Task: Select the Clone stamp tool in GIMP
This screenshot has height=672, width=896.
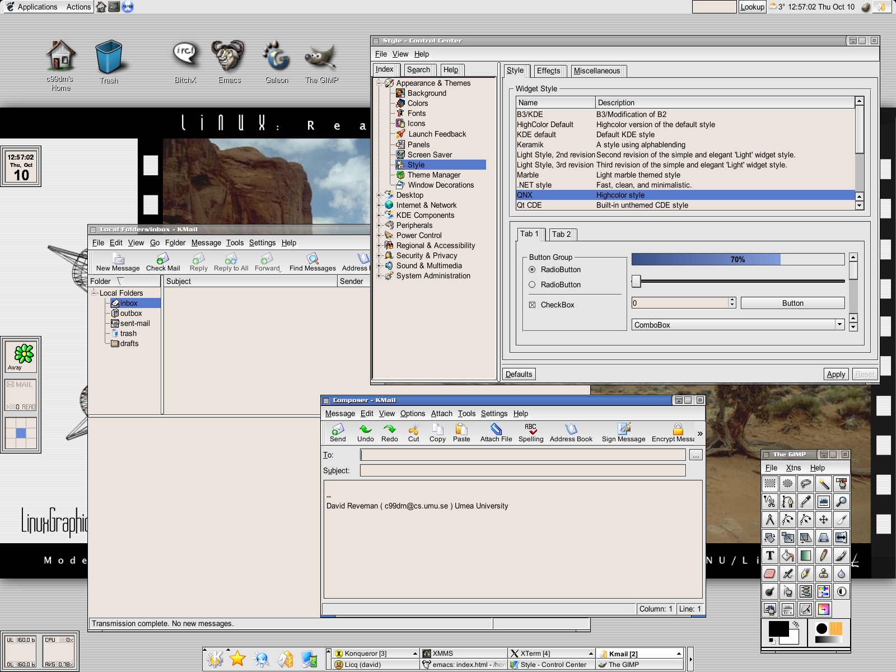Action: pyautogui.click(x=824, y=573)
